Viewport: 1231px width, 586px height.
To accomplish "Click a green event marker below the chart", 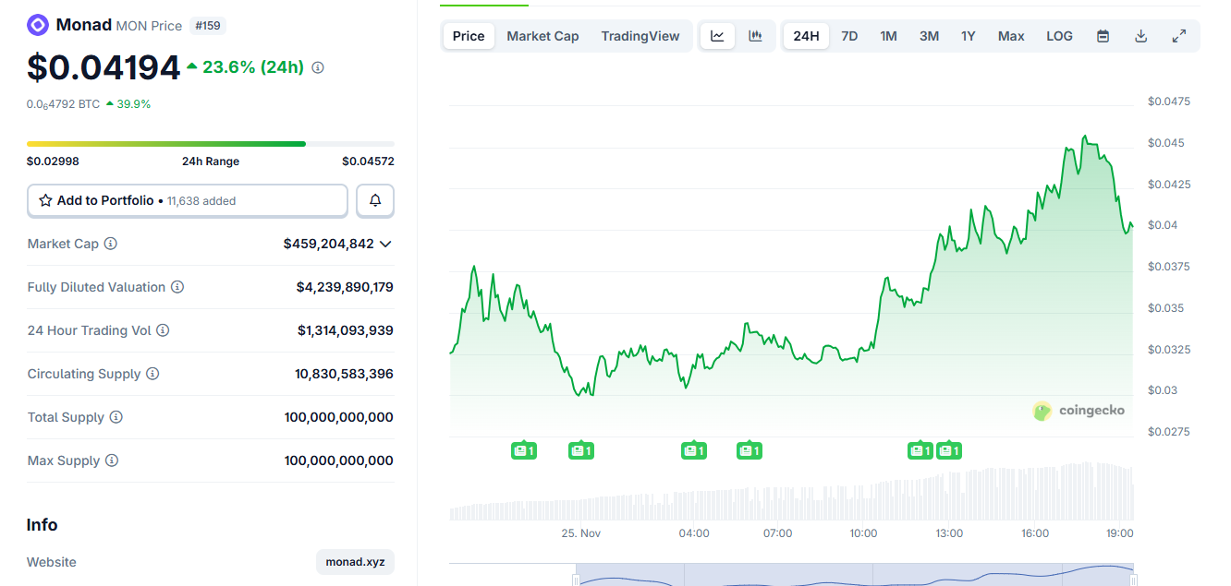I will (524, 450).
